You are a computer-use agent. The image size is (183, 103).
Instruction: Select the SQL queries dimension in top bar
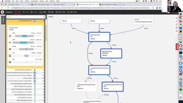click(72, 12)
